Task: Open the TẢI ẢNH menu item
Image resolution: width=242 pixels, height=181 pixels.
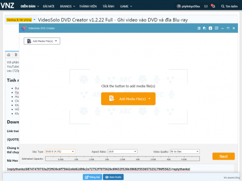Action: pos(108,6)
